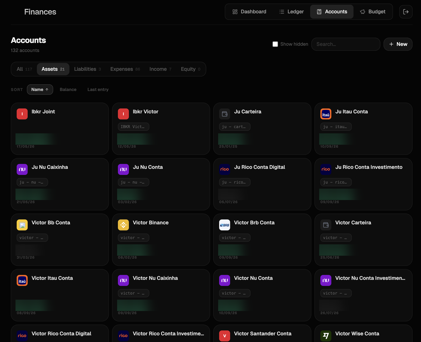Click the Rico logo on Ju Rico Conta Digital
This screenshot has height=342, width=421.
(225, 169)
